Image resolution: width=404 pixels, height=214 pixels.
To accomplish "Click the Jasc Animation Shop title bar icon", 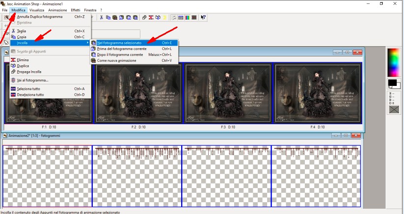I will coord(3,3).
